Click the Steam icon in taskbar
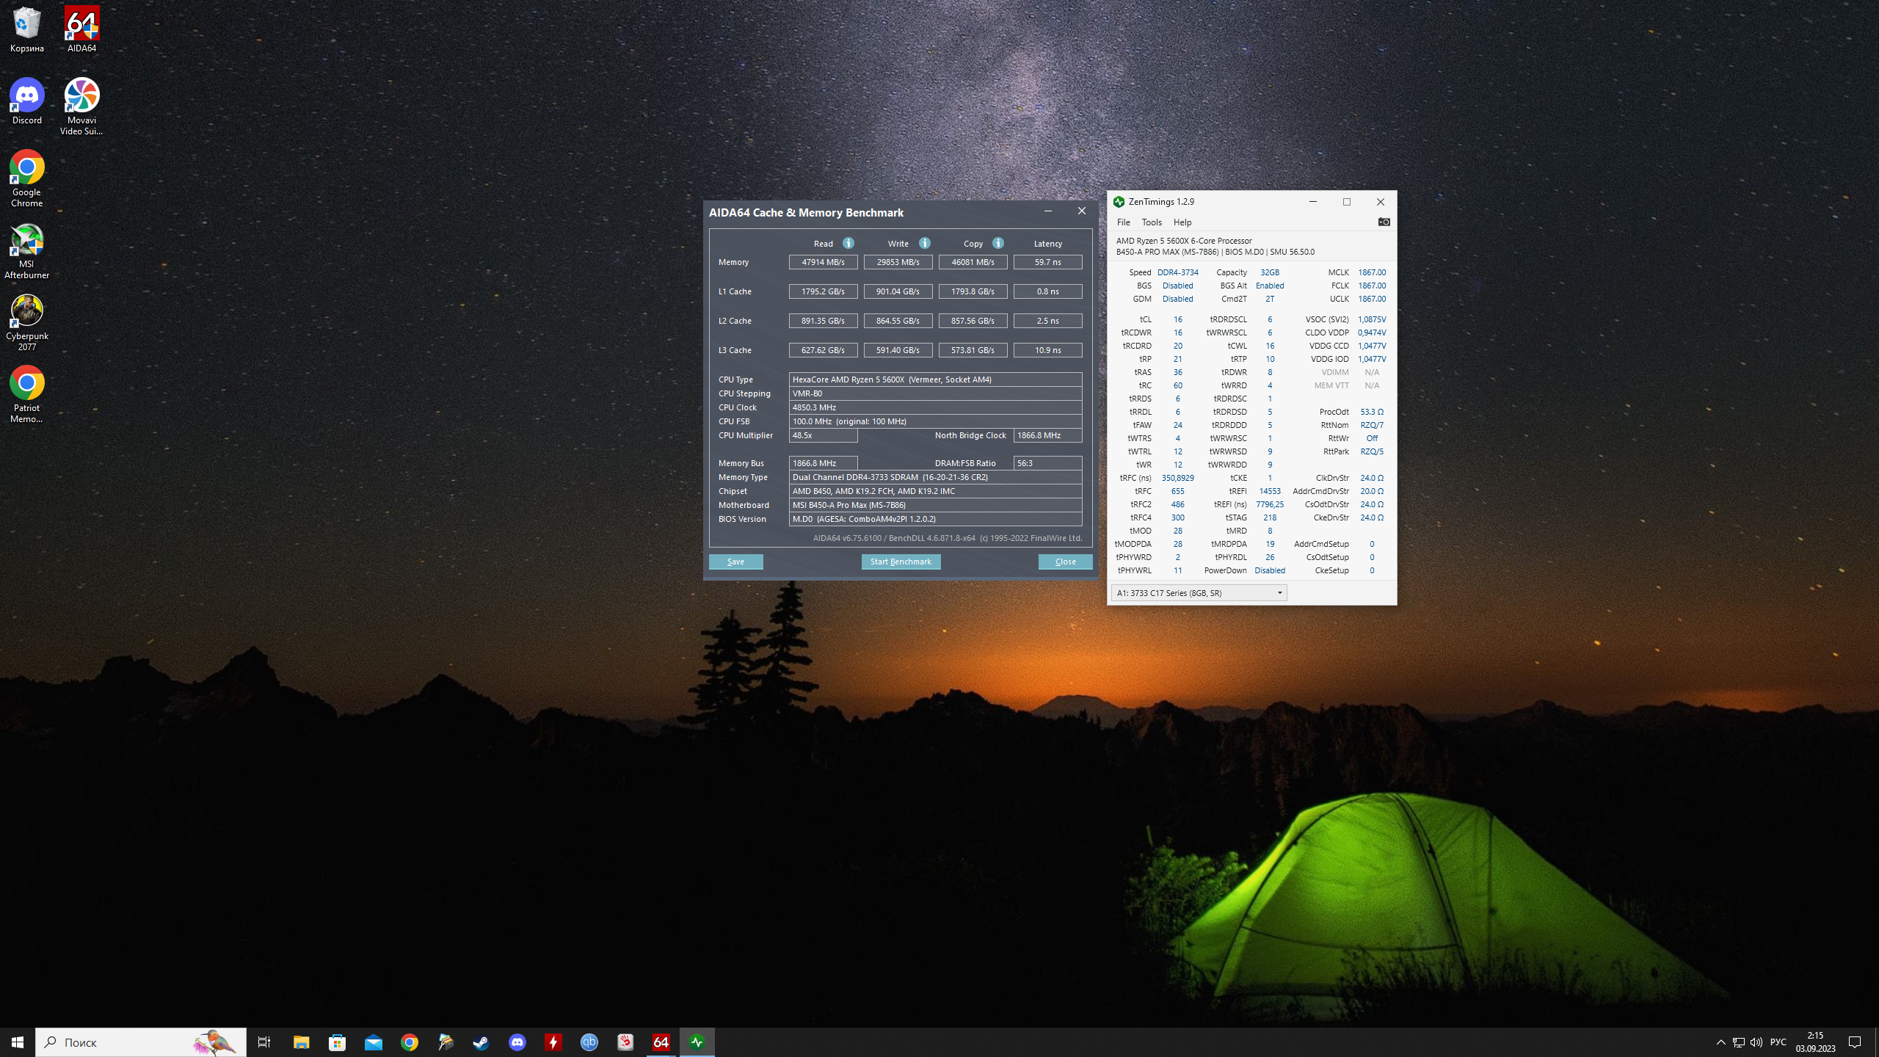Viewport: 1879px width, 1057px height. tap(481, 1042)
